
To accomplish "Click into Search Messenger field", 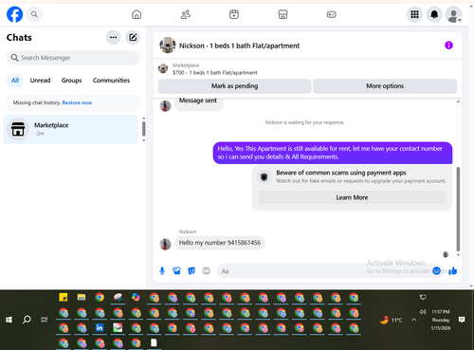I will point(73,58).
